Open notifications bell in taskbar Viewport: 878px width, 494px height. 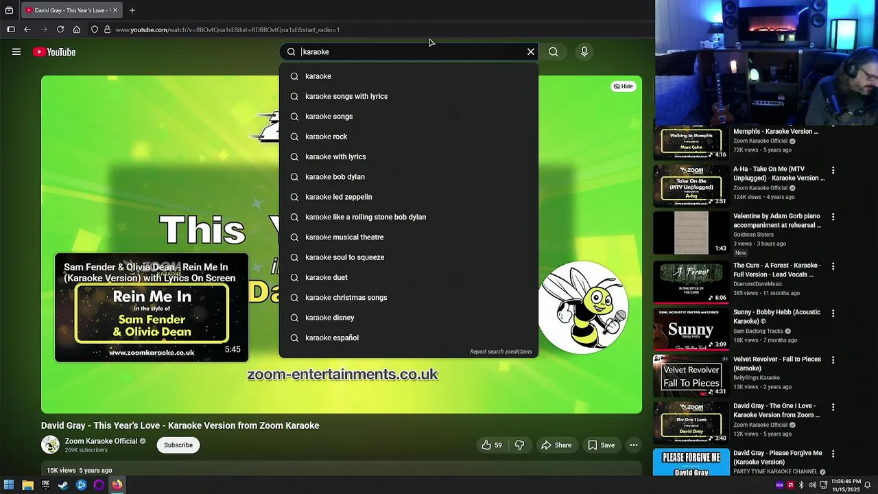[867, 485]
